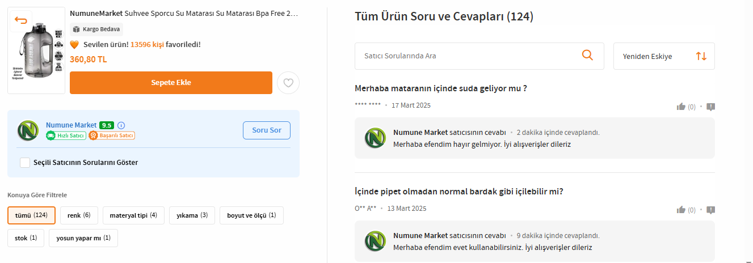Click the orange back arrow icon
The height and width of the screenshot is (263, 753).
point(21,21)
